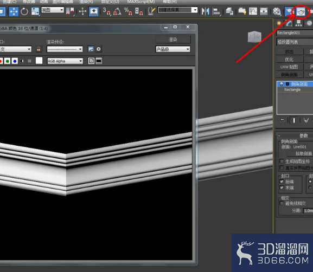313x272 pixels.
Task: Toggle the modifier's lightbulb in the stack
Action: 282,84
